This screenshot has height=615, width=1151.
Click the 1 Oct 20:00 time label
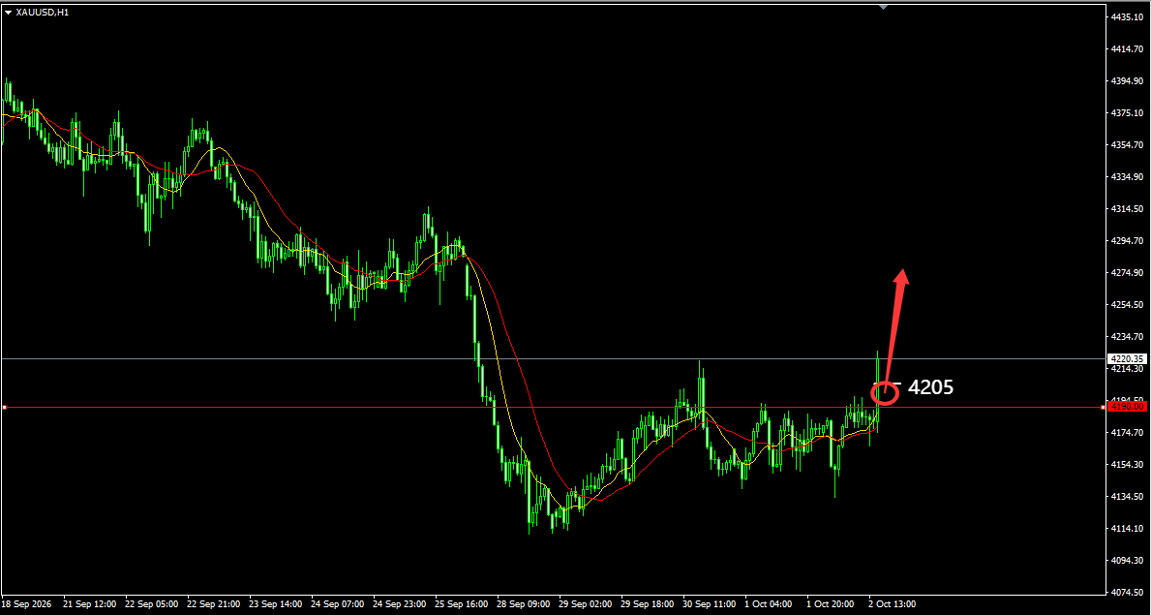coord(831,604)
